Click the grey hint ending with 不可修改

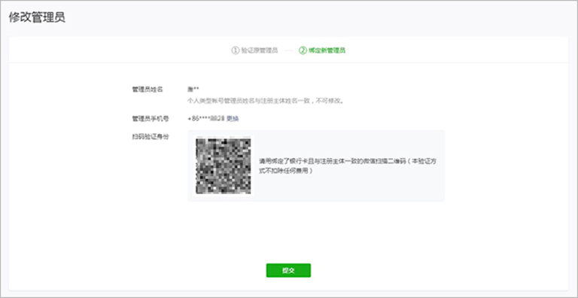click(x=266, y=100)
